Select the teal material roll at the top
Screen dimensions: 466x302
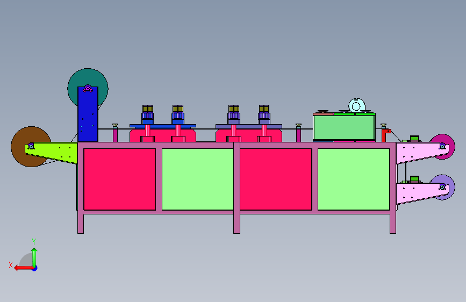[88, 78]
